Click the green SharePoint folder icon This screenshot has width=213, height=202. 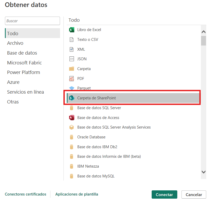point(72,98)
